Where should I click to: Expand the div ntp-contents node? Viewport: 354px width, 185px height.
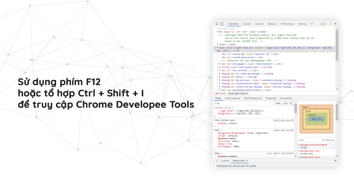click(x=220, y=70)
